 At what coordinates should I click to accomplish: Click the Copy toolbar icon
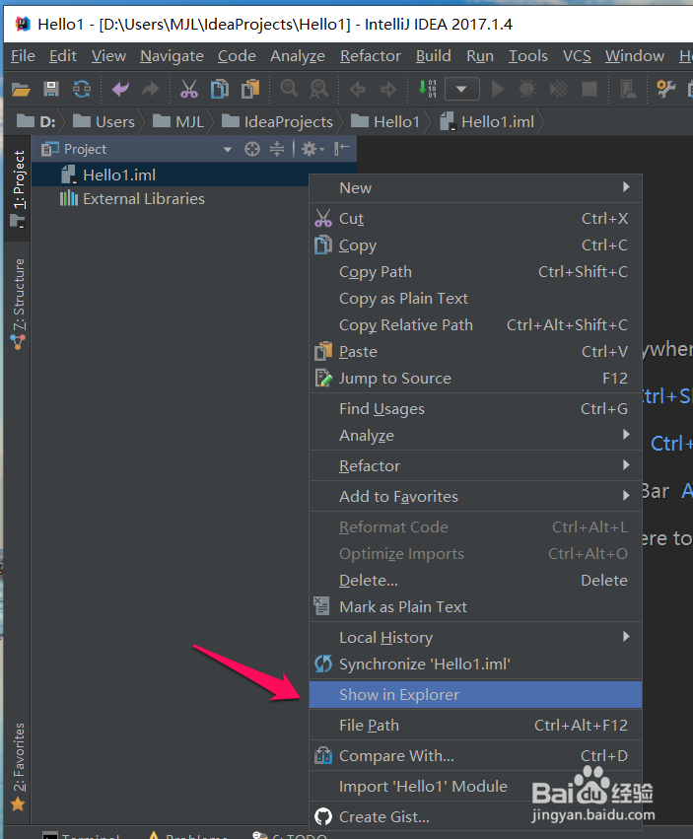coord(220,89)
